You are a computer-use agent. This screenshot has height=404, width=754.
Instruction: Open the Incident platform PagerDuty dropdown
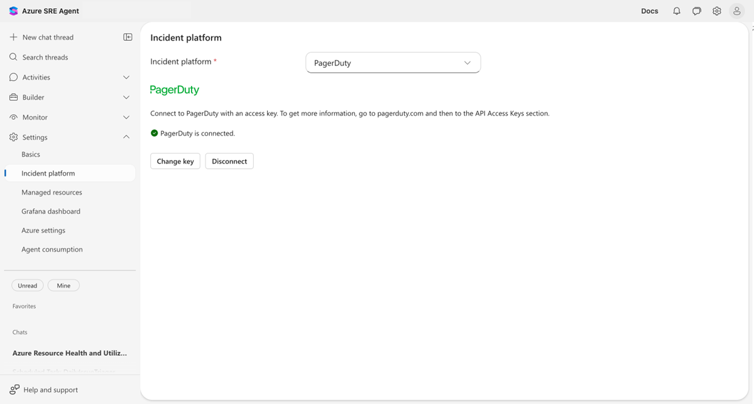pyautogui.click(x=393, y=63)
